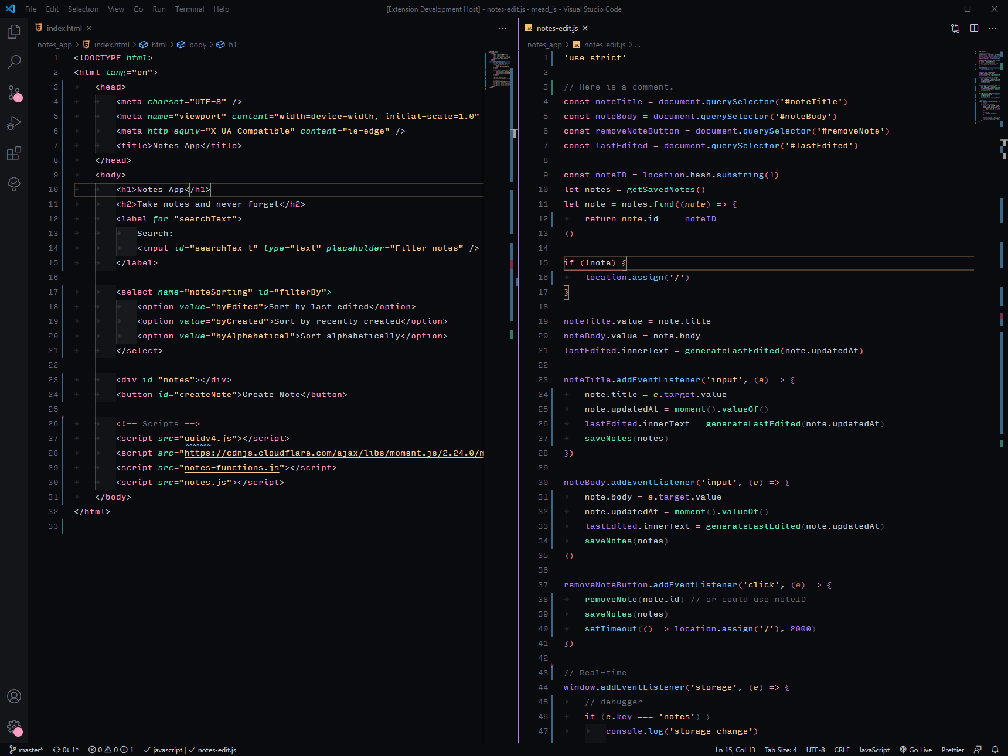This screenshot has height=756, width=1008.
Task: Open the Manage gear icon
Action: [14, 727]
